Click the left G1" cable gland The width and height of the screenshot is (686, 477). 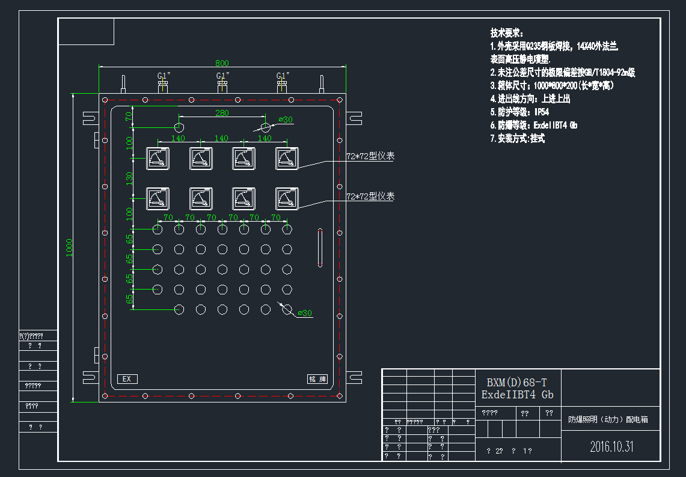164,83
